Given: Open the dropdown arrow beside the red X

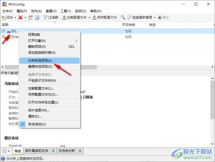Looking at the screenshot, I should click(x=25, y=17).
